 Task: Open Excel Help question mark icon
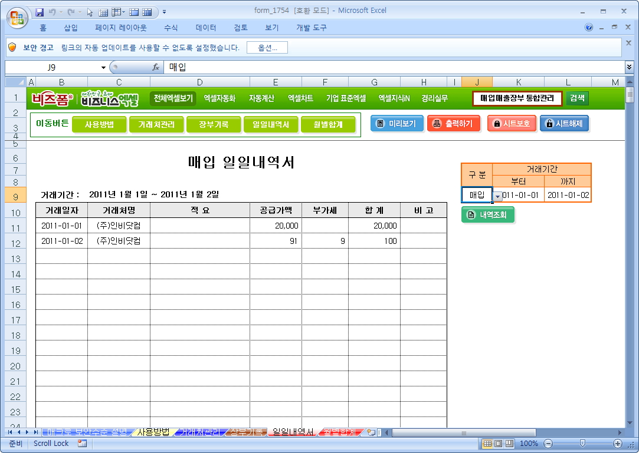(x=589, y=28)
